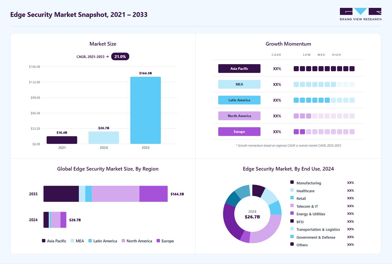Screen dimensions: 392x264
Task: Click the North America segment of 2033 bar
Action: click(115, 194)
